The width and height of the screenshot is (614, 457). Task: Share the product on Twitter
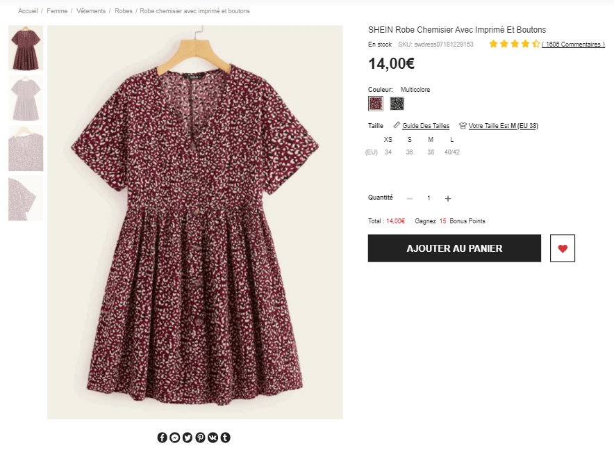pos(188,438)
